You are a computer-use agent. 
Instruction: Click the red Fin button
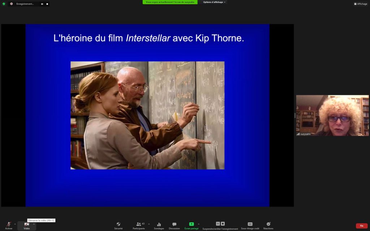coord(361,226)
